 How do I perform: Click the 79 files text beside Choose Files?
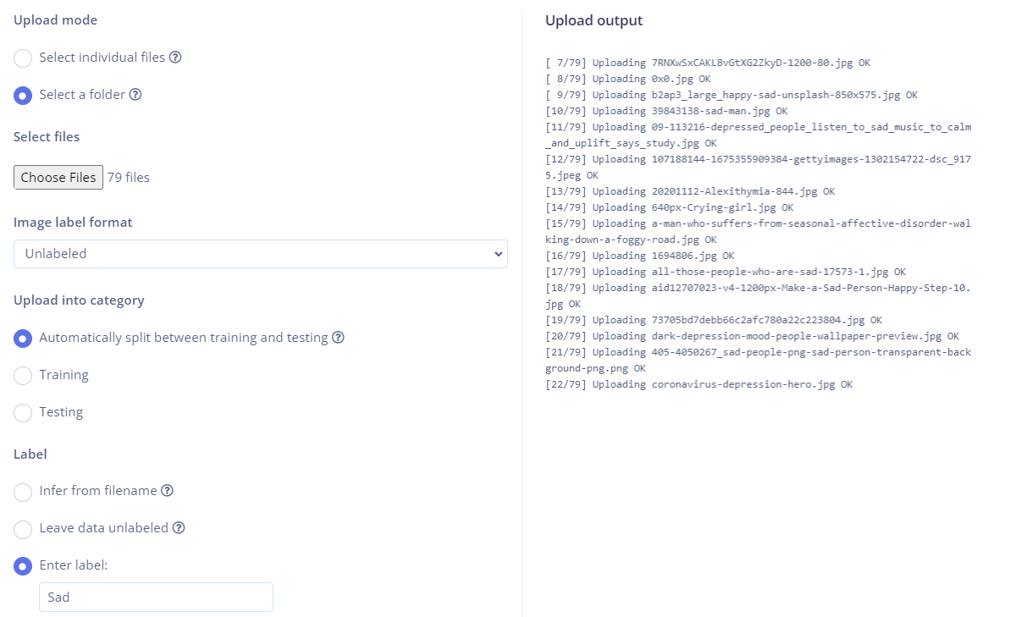(x=128, y=178)
